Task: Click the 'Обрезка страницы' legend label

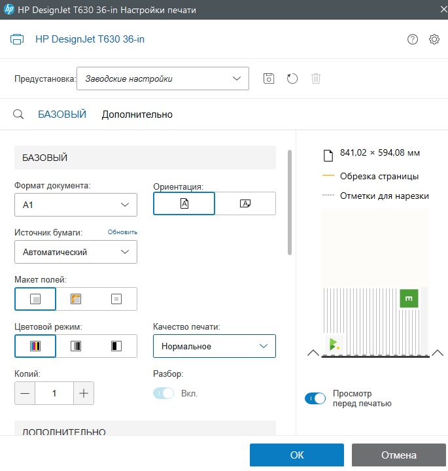Action: tap(379, 177)
